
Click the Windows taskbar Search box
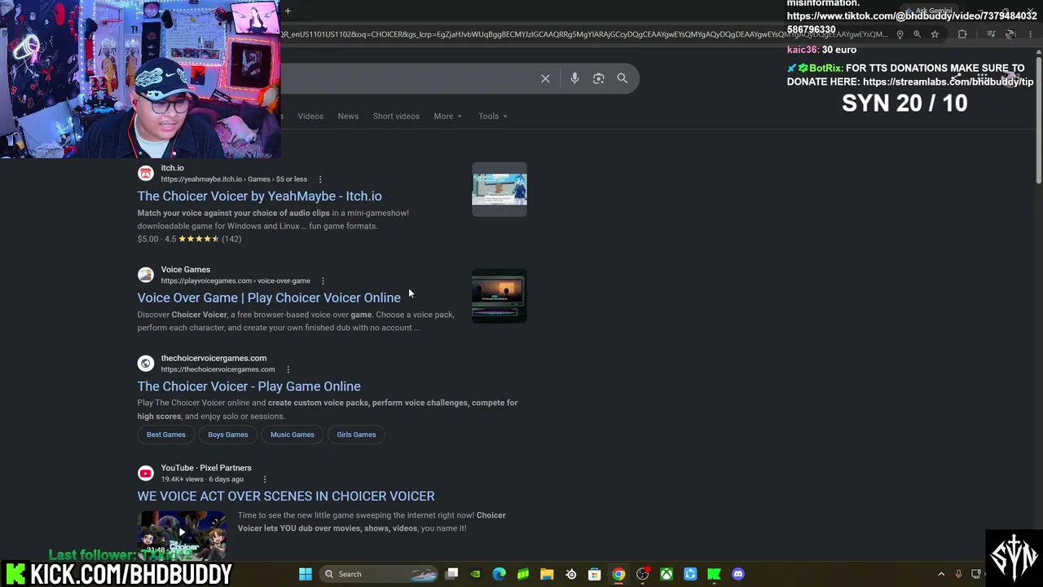coord(378,574)
